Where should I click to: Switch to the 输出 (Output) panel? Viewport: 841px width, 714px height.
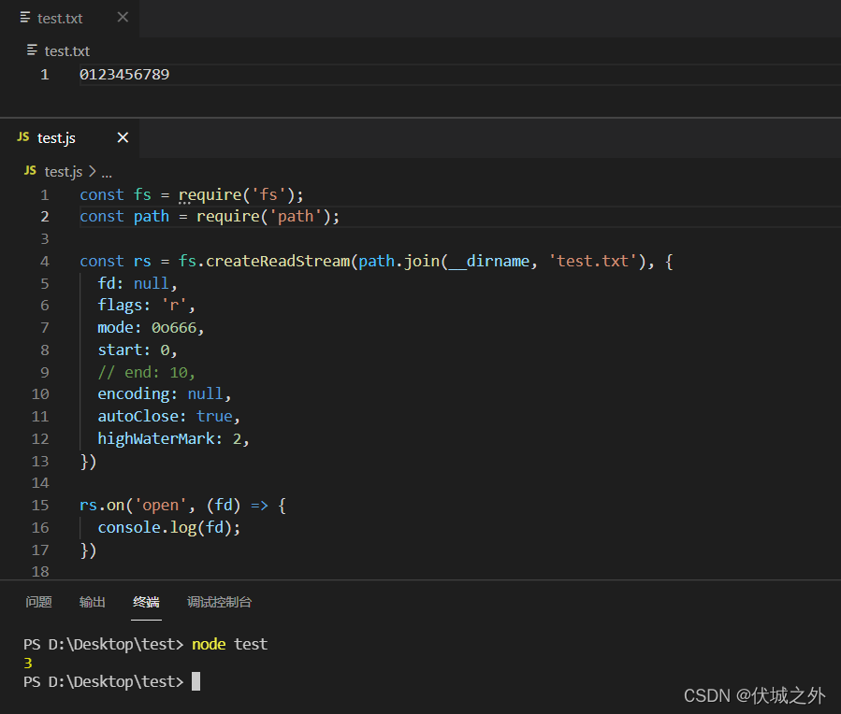[92, 602]
